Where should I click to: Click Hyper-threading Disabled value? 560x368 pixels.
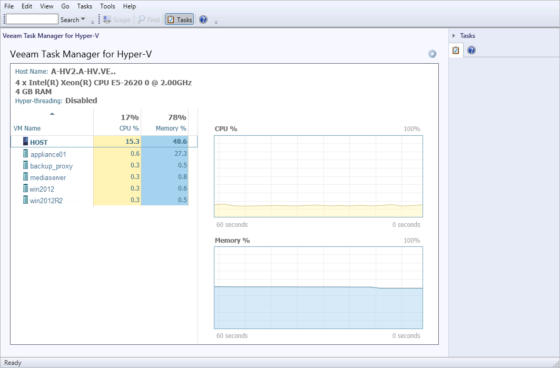81,101
